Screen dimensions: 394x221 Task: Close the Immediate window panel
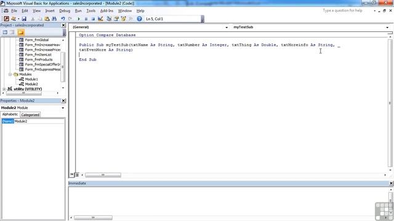tap(391, 184)
